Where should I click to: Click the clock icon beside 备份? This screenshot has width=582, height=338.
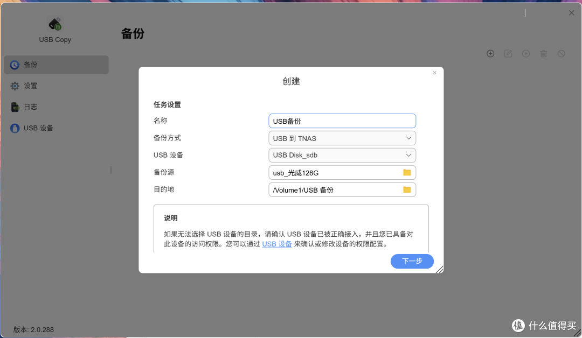pyautogui.click(x=15, y=65)
